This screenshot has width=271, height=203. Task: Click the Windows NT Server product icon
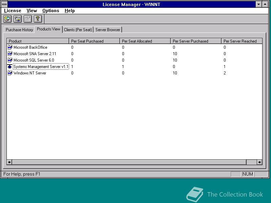coord(10,73)
